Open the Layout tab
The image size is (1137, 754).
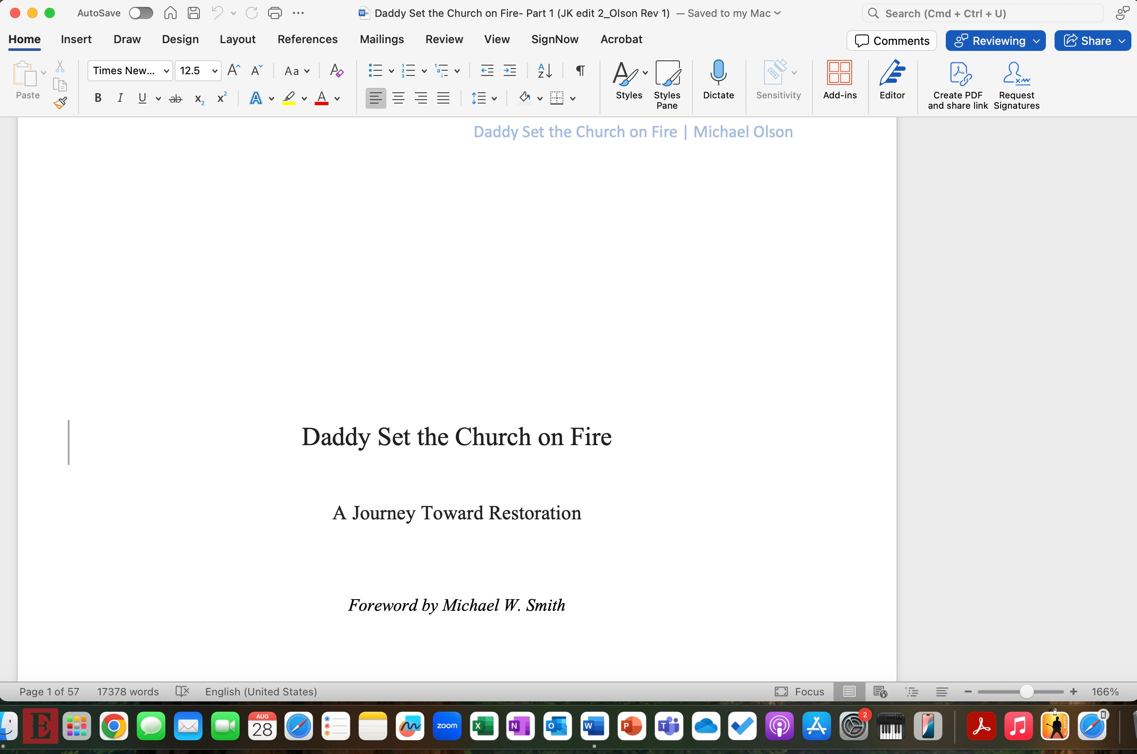(237, 39)
